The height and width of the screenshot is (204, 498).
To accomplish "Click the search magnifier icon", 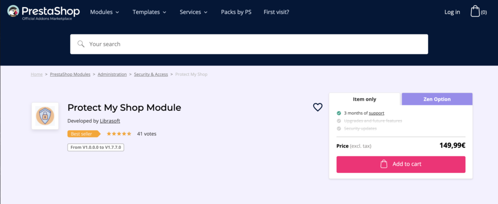I will tap(81, 44).
